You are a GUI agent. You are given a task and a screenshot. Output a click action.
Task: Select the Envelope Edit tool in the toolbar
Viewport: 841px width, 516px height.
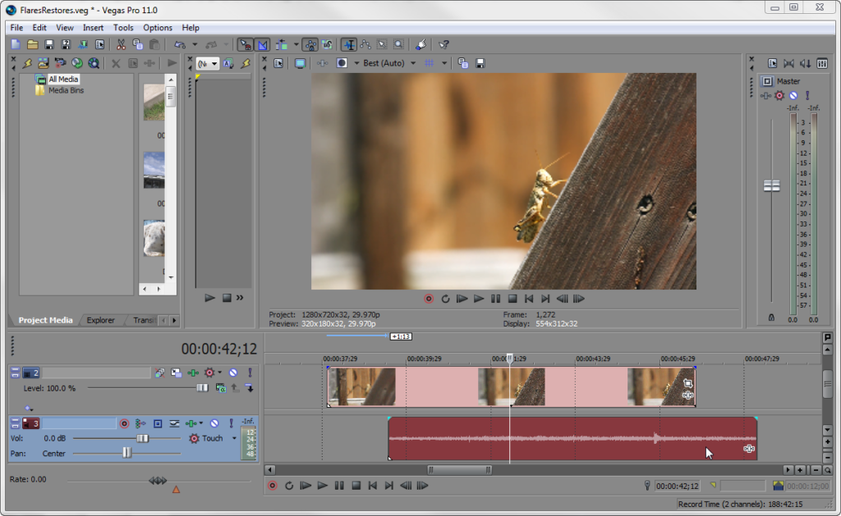[x=365, y=44]
